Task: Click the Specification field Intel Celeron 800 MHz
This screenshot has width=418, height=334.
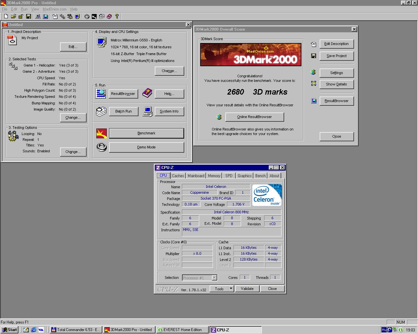Action: coord(231,212)
